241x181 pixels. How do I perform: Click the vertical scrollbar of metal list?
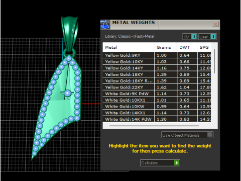click(x=214, y=61)
